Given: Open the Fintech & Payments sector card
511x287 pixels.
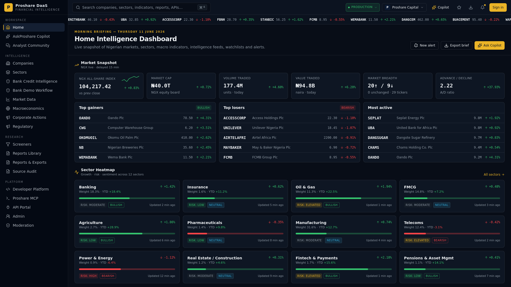Looking at the screenshot, I should tap(344, 267).
